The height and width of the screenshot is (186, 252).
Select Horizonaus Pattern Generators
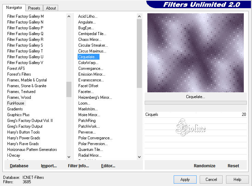[32, 149]
